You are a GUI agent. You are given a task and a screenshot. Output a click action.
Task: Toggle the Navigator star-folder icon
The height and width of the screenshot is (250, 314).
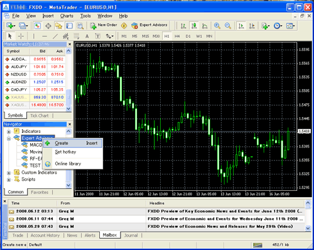coord(59,26)
